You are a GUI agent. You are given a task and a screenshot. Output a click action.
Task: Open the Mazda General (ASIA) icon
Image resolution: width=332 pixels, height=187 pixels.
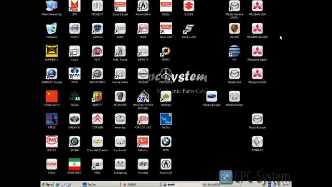tap(234, 6)
